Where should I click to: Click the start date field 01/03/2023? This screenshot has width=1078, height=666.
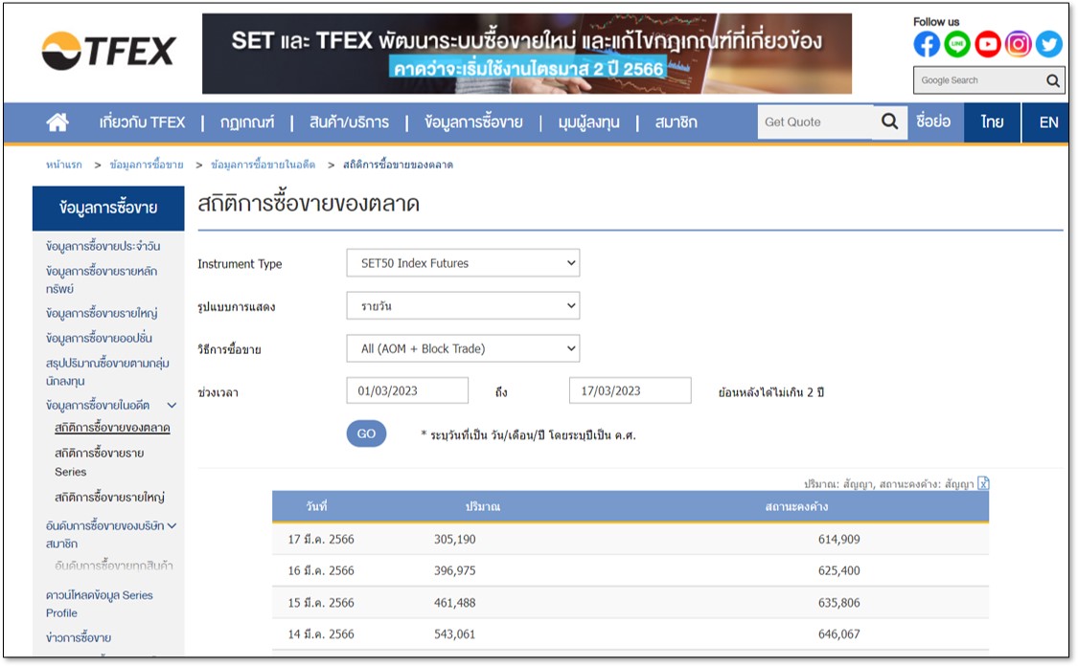coord(407,390)
